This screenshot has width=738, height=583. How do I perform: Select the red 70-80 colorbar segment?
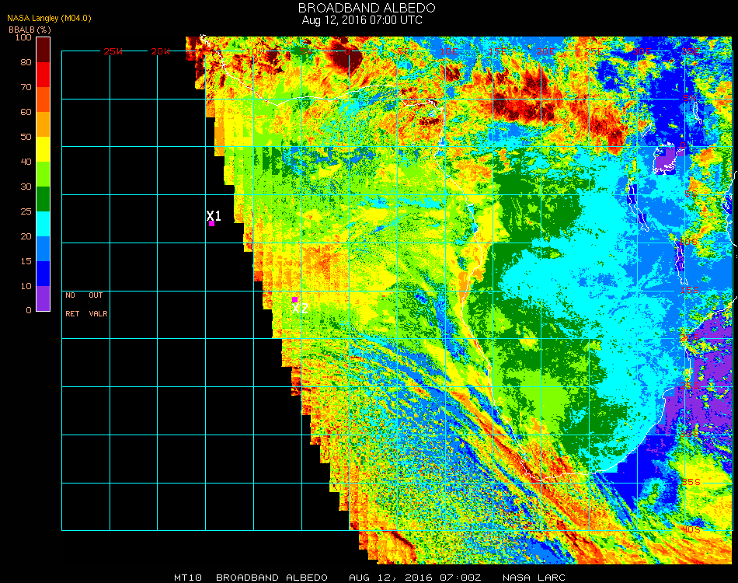[43, 75]
